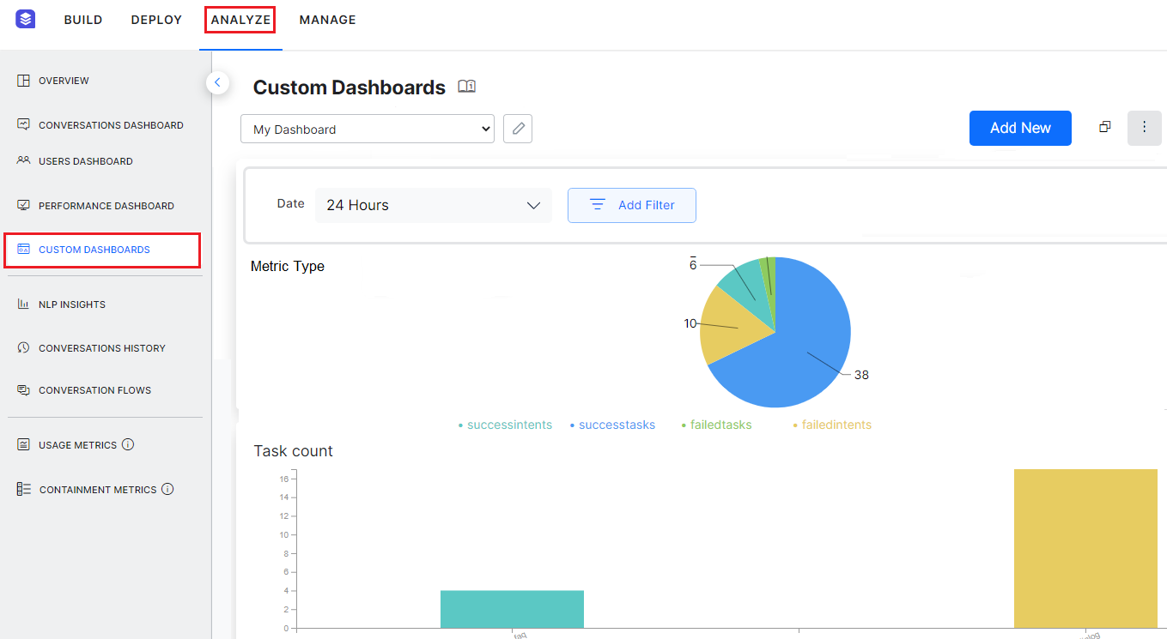Click the teal successtasks color dot in the legend
The width and height of the screenshot is (1167, 639).
[574, 424]
